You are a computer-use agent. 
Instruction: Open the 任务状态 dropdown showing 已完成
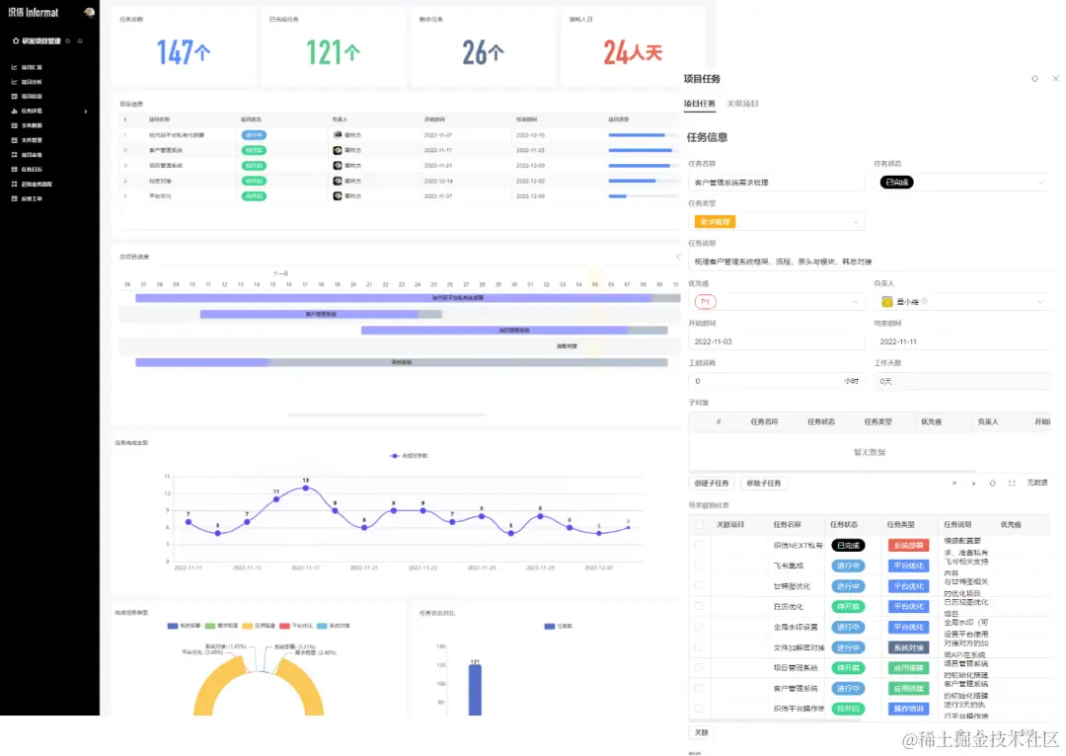(x=962, y=183)
